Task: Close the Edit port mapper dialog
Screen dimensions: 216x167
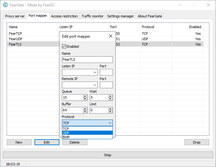Action: [110, 36]
